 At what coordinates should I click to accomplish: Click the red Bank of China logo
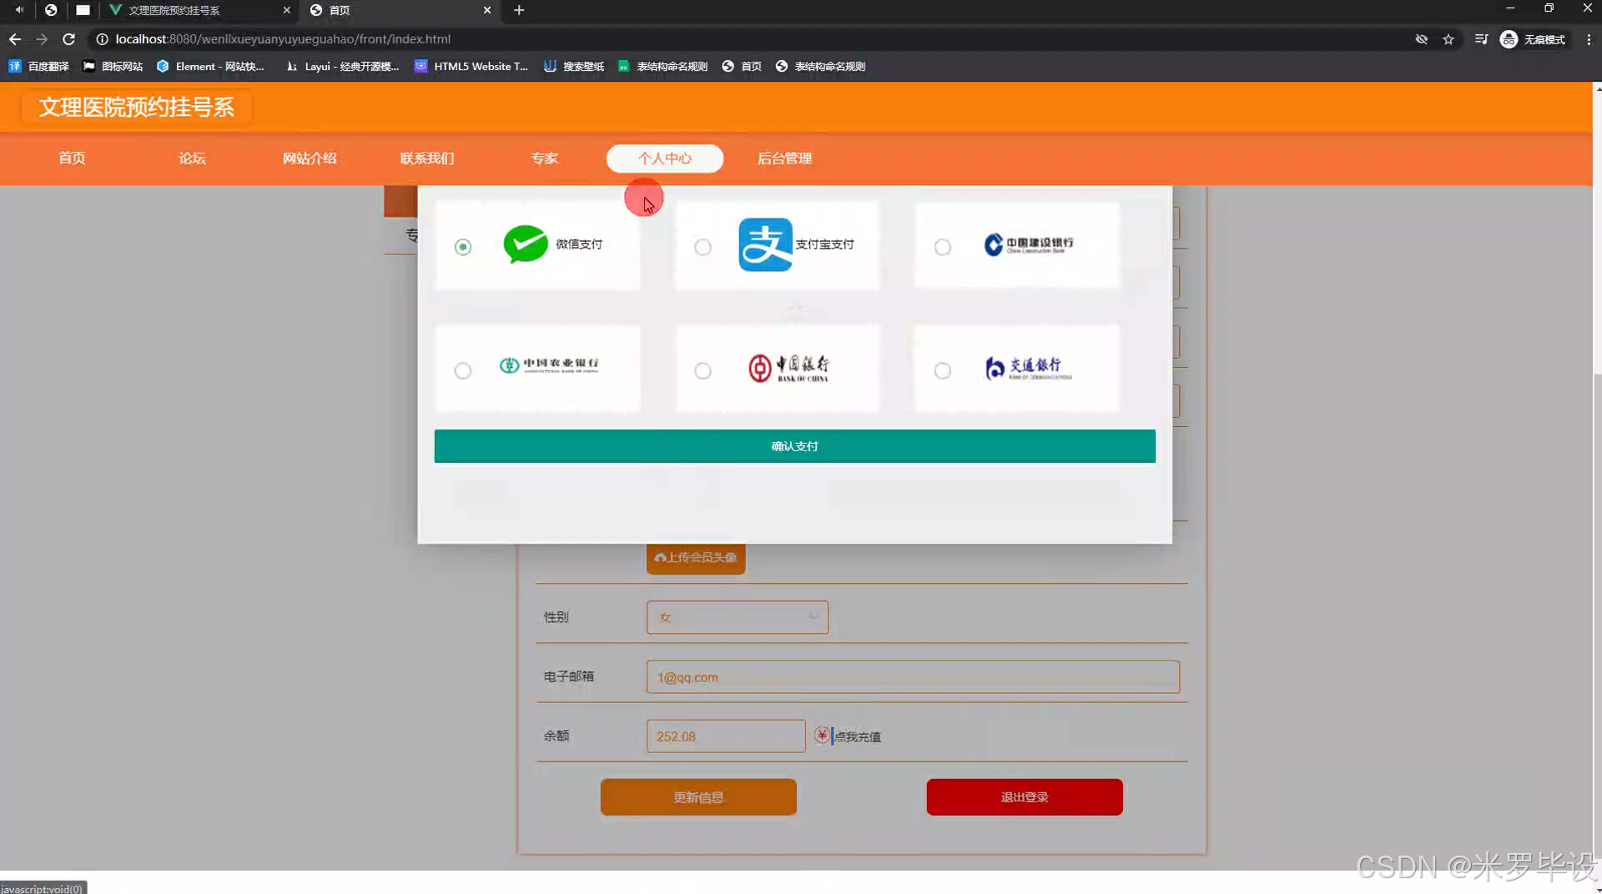[788, 368]
